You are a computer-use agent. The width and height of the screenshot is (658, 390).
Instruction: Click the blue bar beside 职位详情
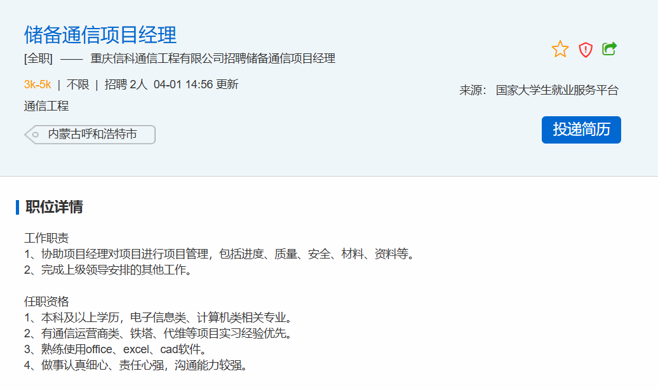[18, 207]
